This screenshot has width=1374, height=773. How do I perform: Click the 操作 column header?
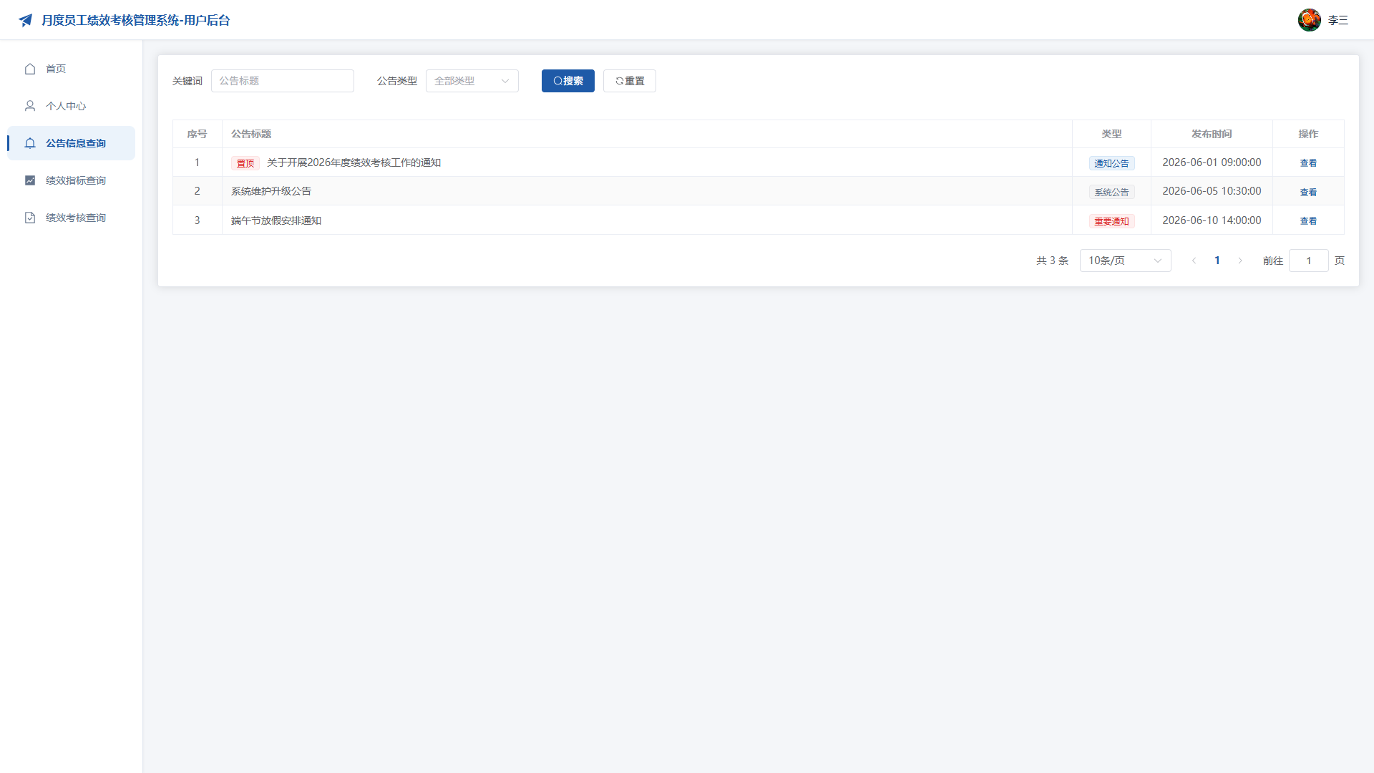tap(1308, 134)
